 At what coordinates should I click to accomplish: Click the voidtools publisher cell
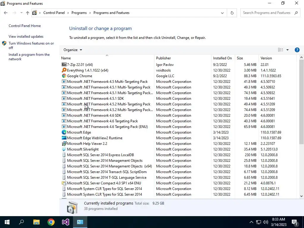pos(164,70)
